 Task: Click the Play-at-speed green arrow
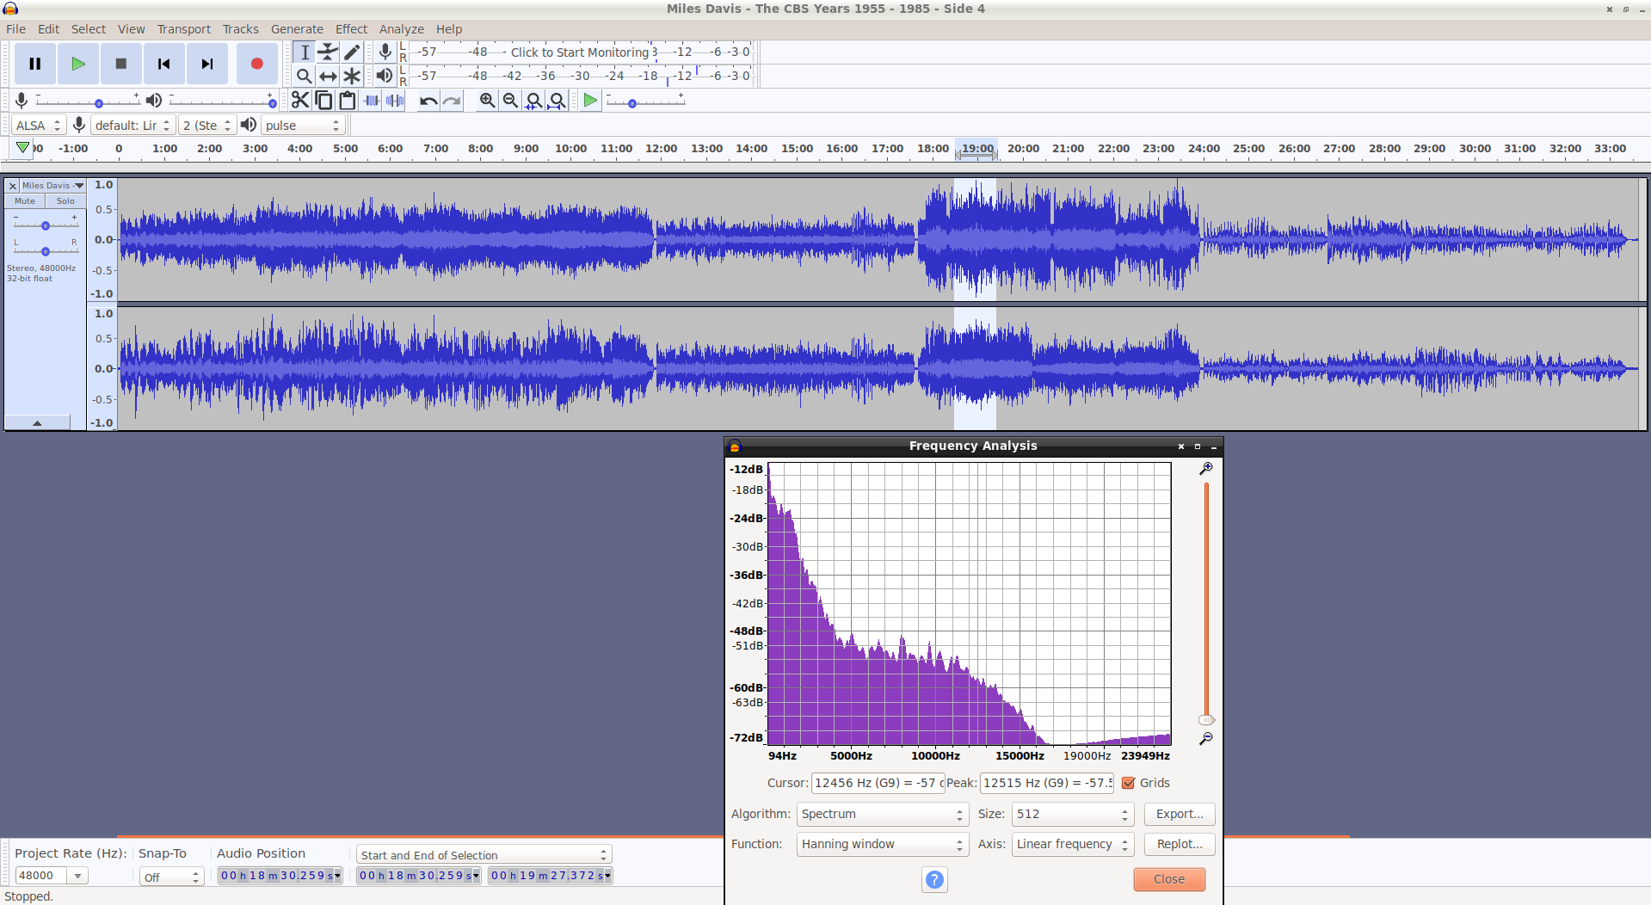[x=590, y=101]
